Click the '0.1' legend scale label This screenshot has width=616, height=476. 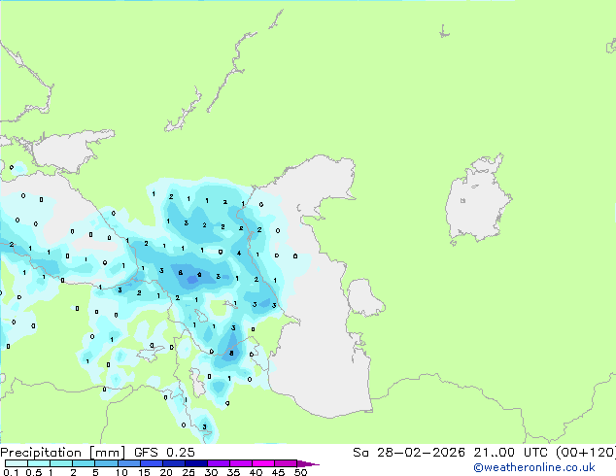(11, 472)
